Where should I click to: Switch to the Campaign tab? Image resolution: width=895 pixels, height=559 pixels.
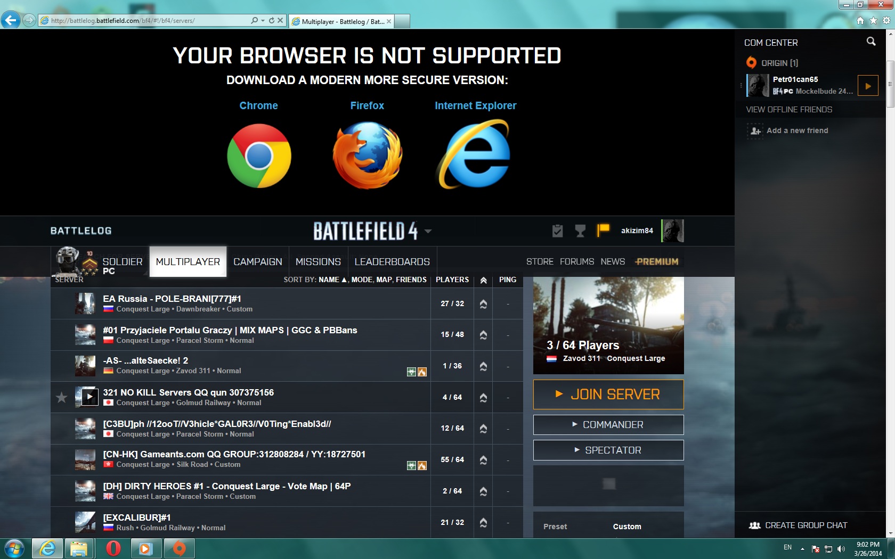point(257,262)
